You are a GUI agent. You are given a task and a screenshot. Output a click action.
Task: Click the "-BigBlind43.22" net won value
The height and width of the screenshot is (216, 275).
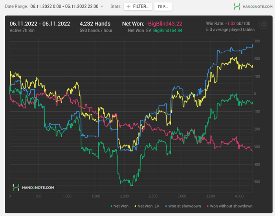164,24
